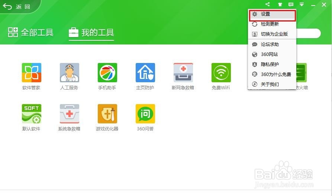Close the 360 window
The height and width of the screenshot is (196, 332).
(324, 4)
